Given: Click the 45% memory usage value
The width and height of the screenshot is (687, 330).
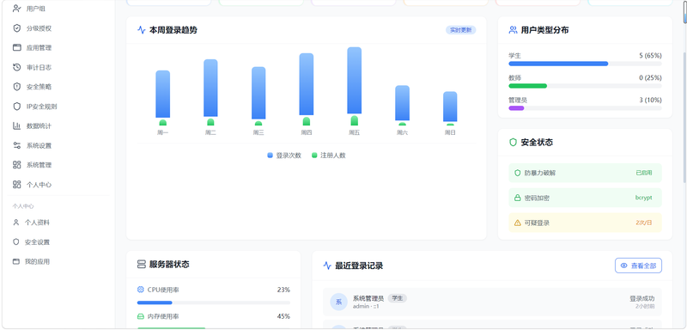Looking at the screenshot, I should point(283,316).
